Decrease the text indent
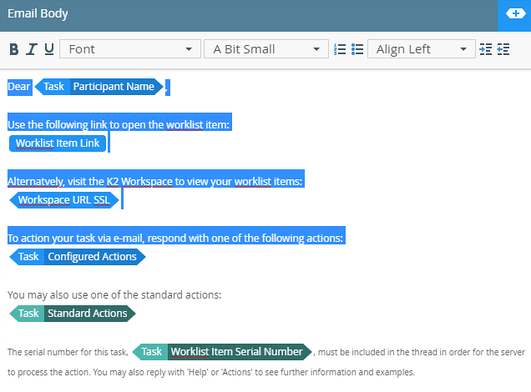This screenshot has width=531, height=392. (x=503, y=49)
